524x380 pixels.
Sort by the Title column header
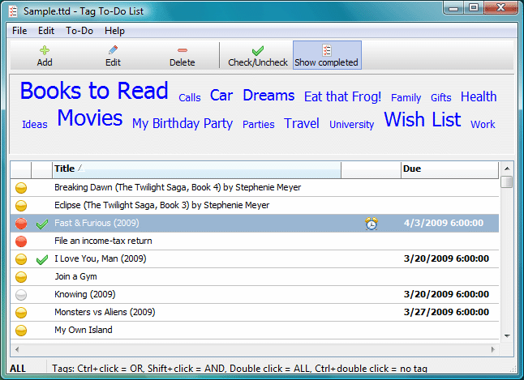point(196,169)
